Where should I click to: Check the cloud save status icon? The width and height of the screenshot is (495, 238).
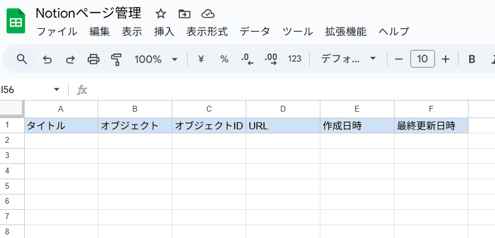click(208, 14)
